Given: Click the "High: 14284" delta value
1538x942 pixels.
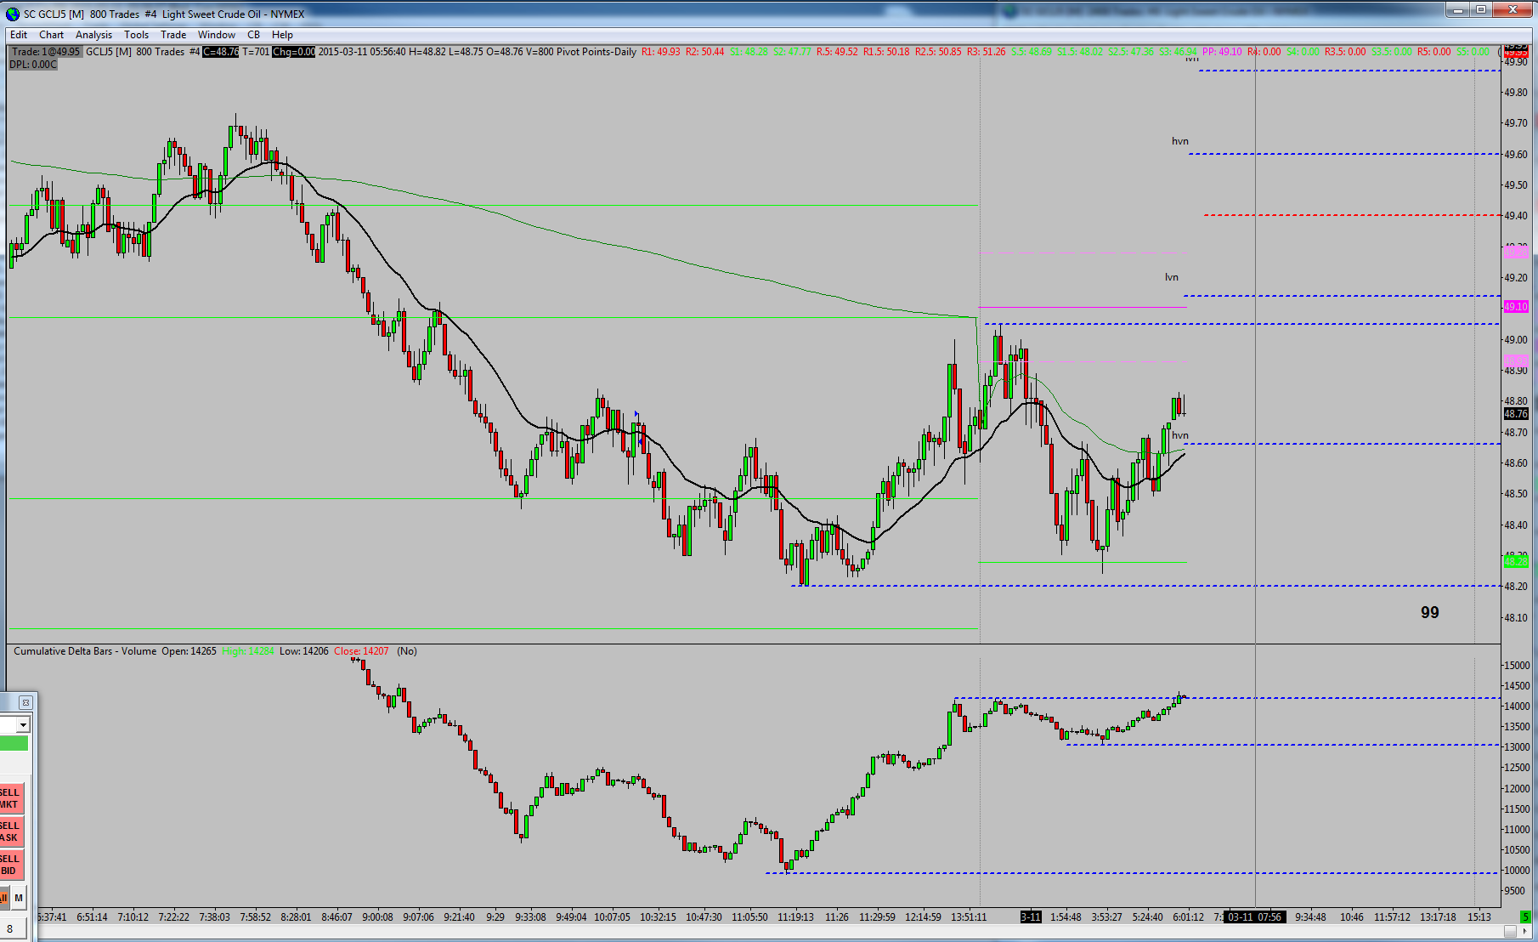Looking at the screenshot, I should click(248, 651).
